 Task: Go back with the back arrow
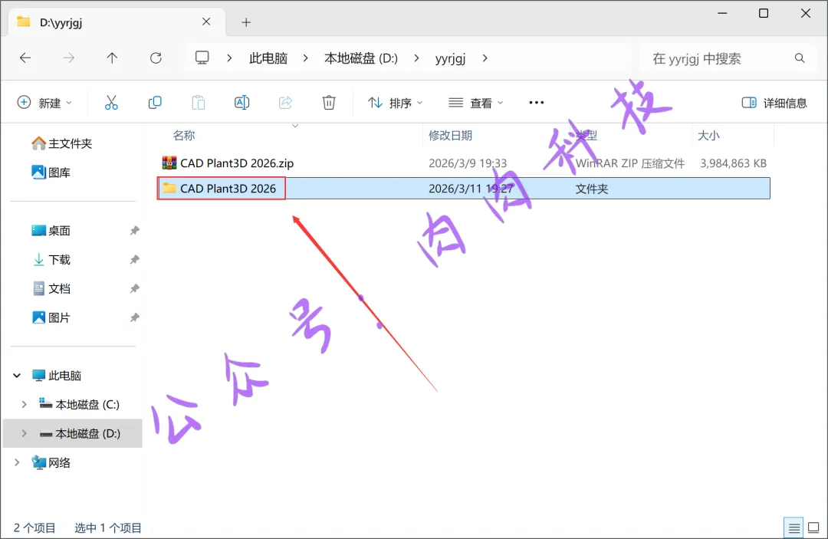[x=25, y=58]
